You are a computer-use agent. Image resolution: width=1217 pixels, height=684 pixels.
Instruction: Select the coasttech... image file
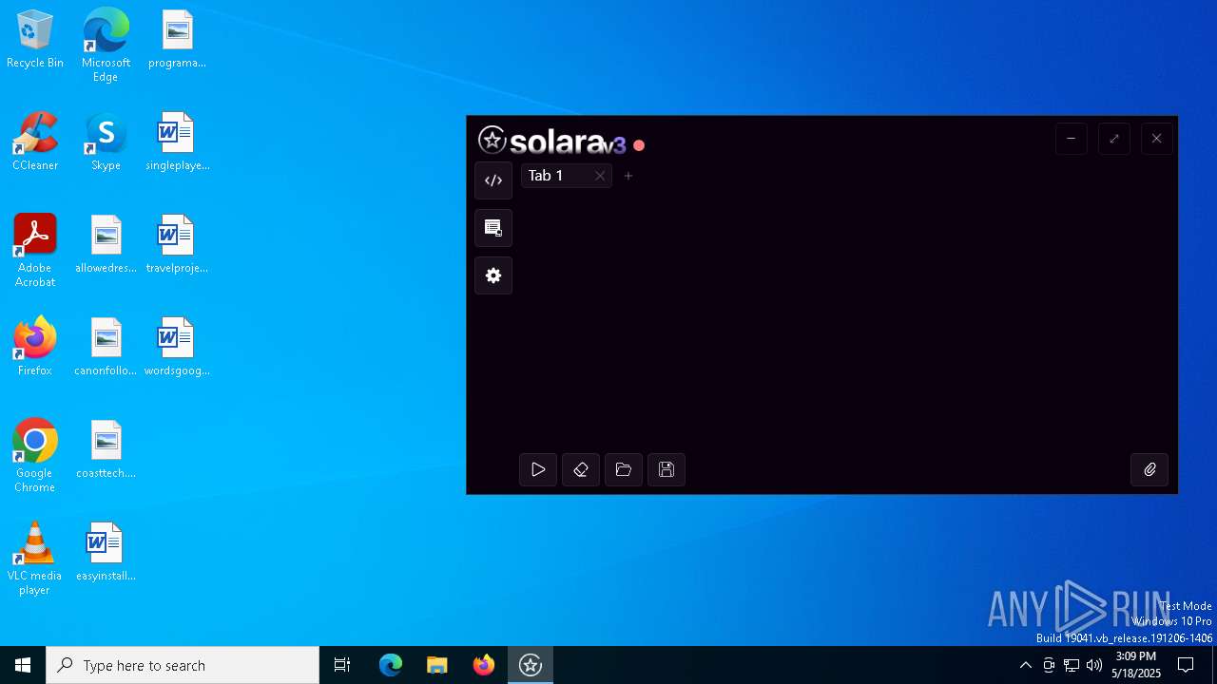[106, 450]
